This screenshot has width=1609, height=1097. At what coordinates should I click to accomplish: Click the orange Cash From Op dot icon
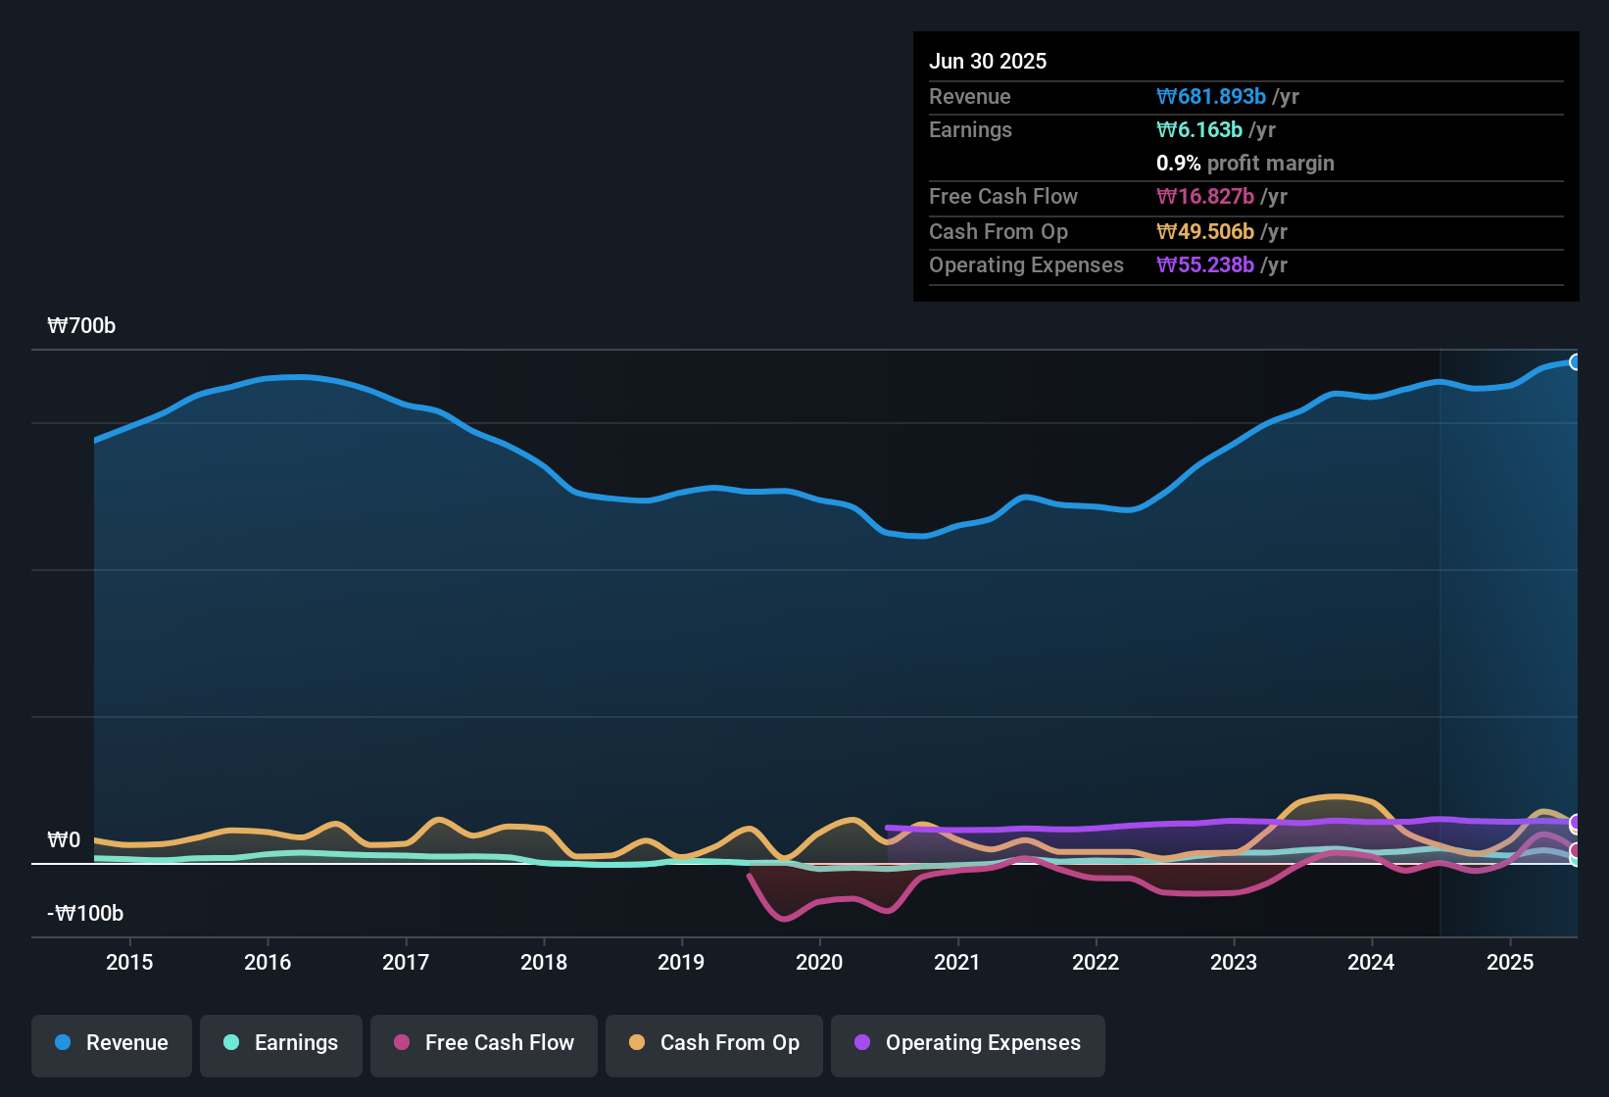(x=636, y=1043)
